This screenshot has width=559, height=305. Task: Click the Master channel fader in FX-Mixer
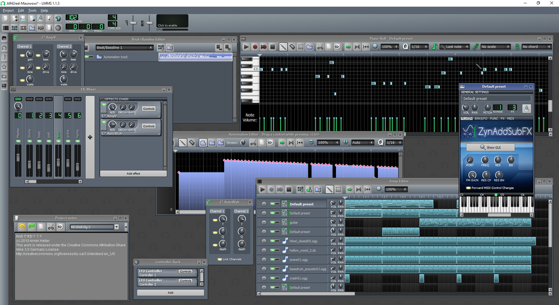click(18, 157)
